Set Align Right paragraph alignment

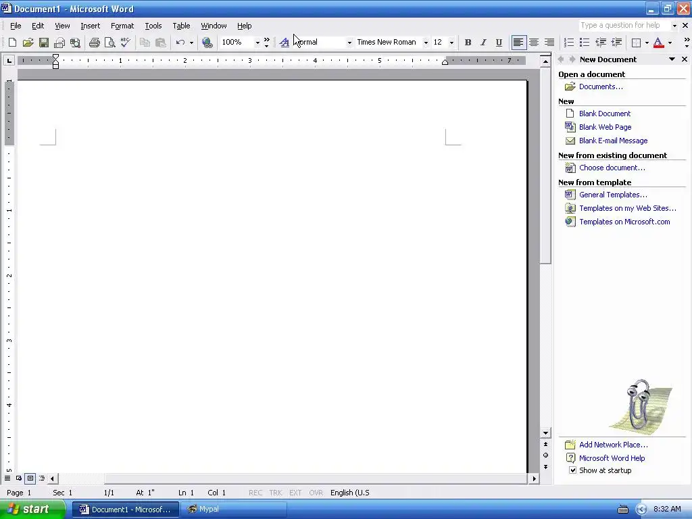coord(549,43)
